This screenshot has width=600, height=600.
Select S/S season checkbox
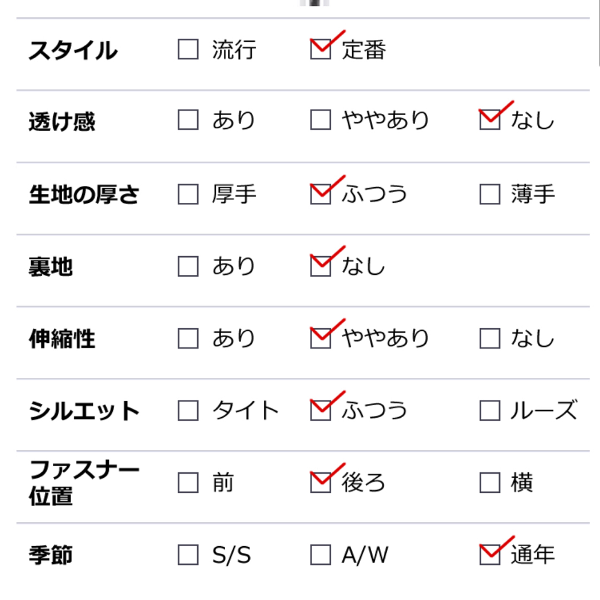188,555
